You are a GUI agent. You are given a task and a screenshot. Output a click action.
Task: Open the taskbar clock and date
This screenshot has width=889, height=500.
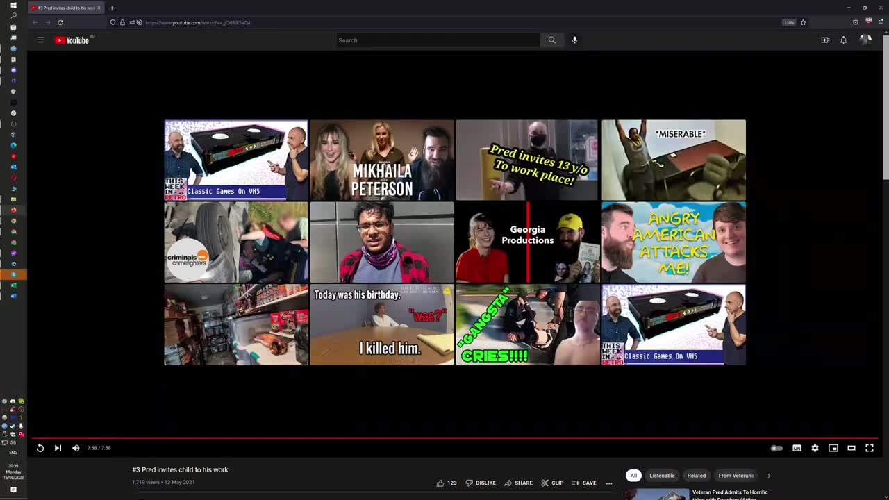click(13, 472)
